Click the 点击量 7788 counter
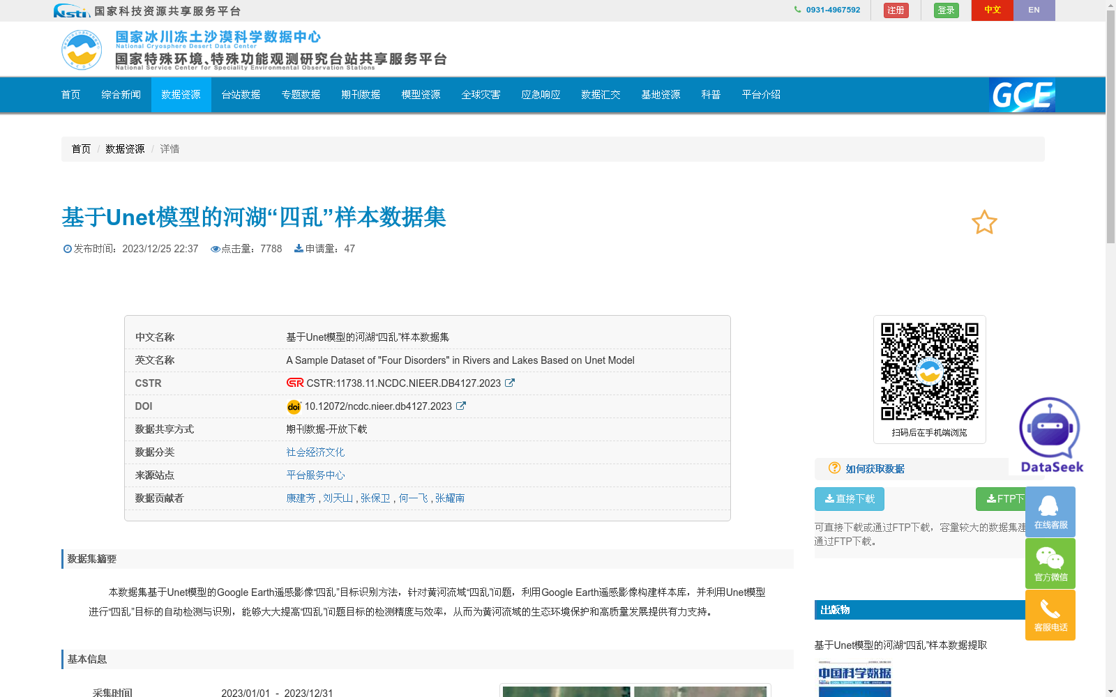Screen dimensions: 1116x697 (x=246, y=249)
